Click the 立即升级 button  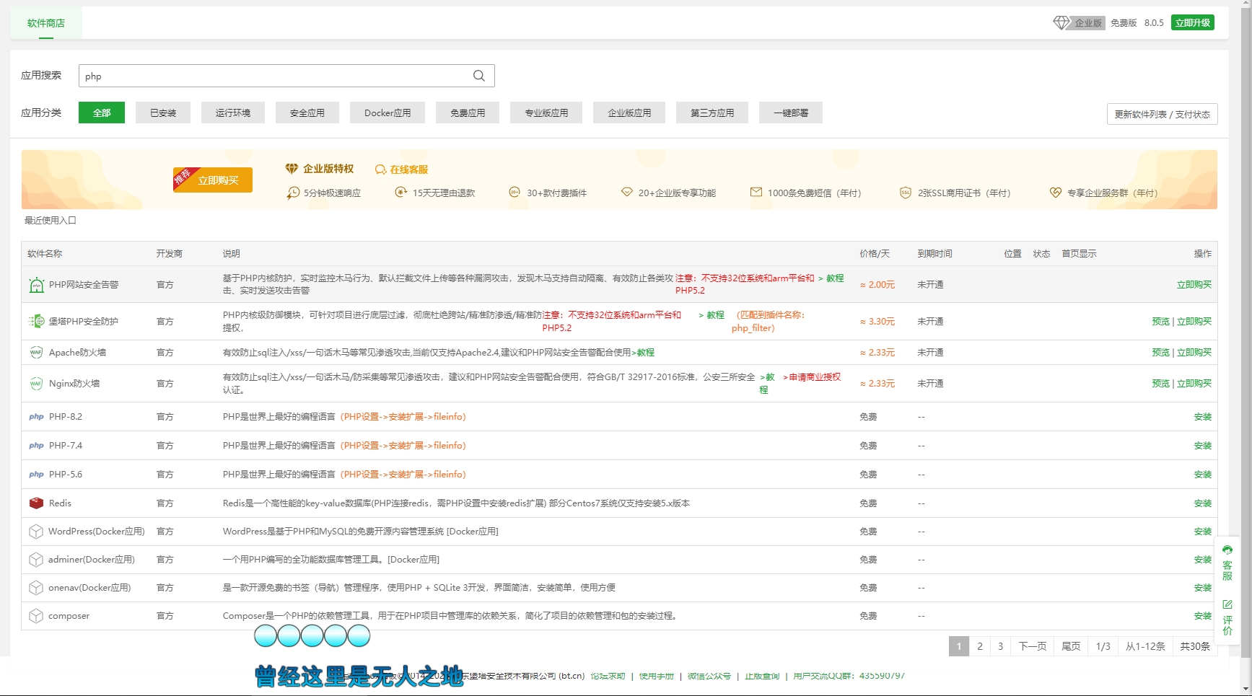point(1193,23)
